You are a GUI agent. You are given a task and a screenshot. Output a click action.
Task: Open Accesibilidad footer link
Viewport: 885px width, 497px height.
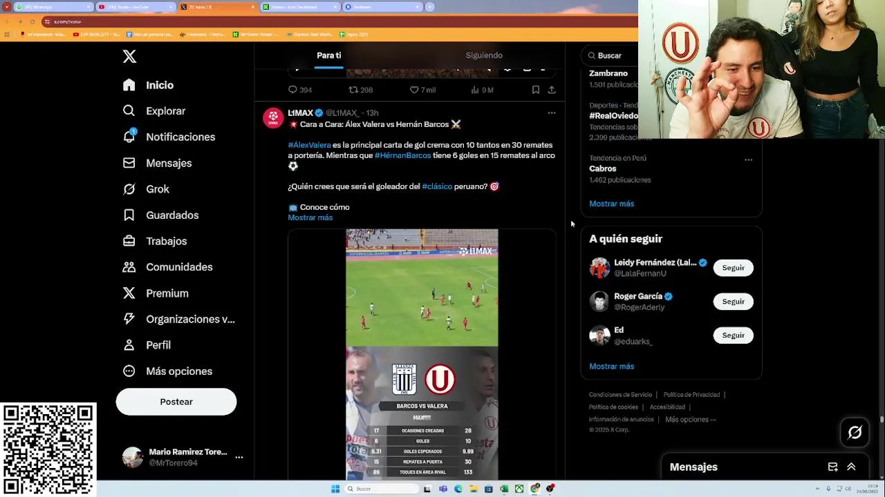pos(667,407)
